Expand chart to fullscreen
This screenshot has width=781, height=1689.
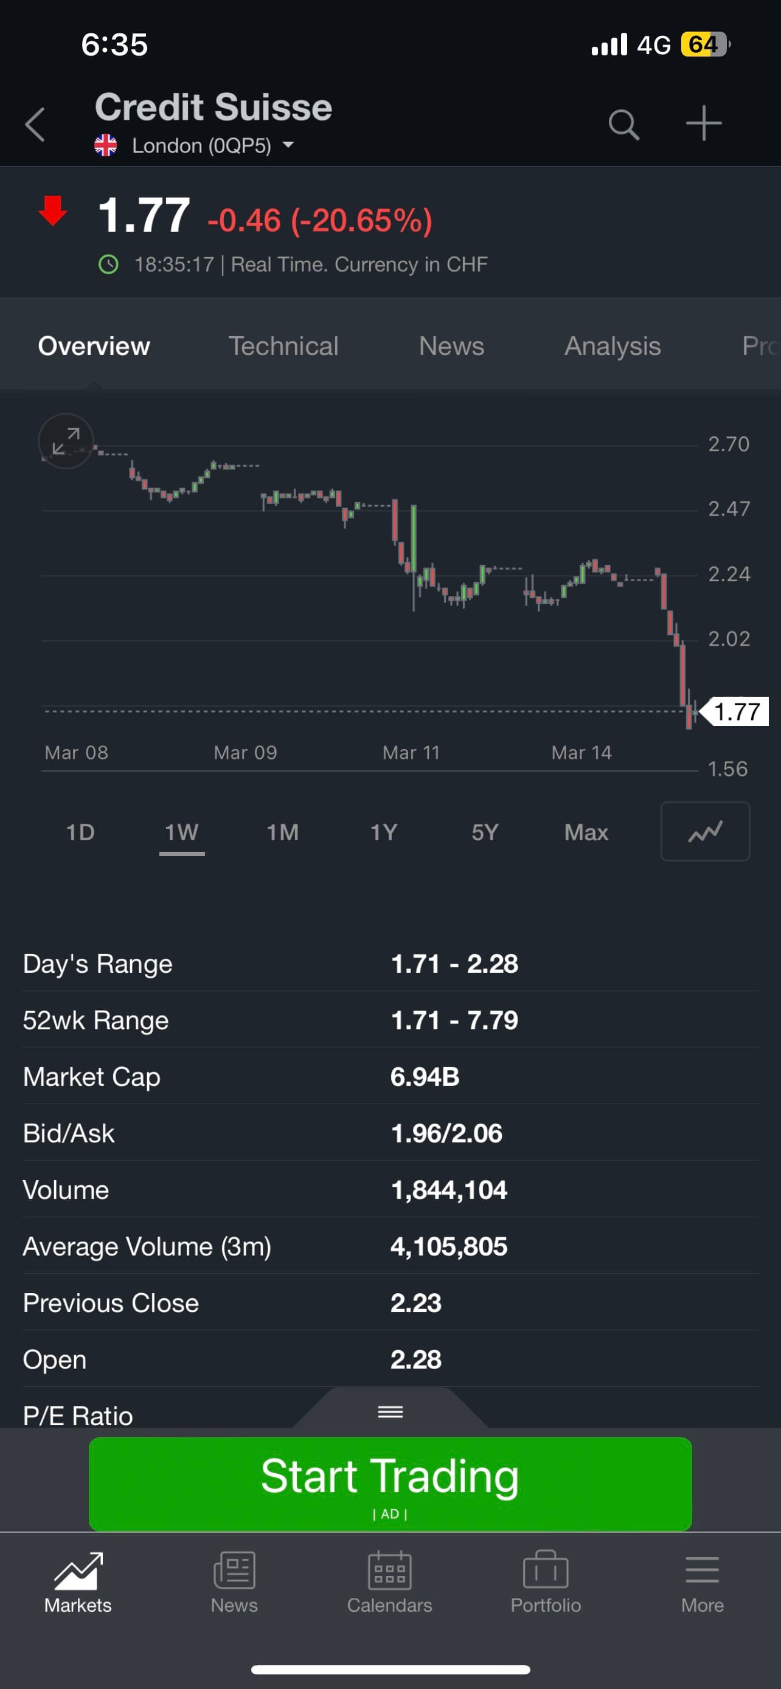pyautogui.click(x=66, y=441)
